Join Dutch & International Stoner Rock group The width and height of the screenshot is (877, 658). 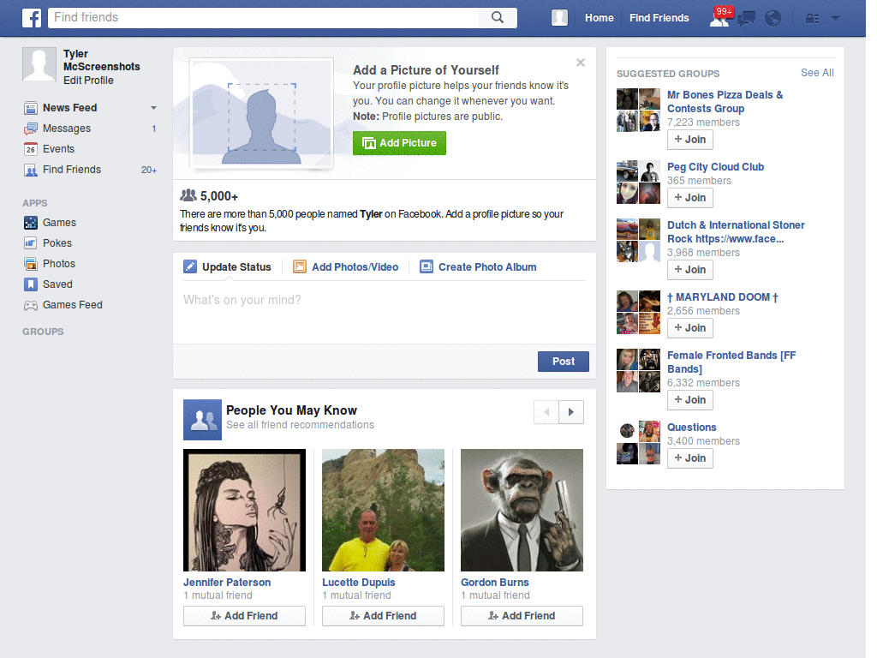pyautogui.click(x=690, y=270)
